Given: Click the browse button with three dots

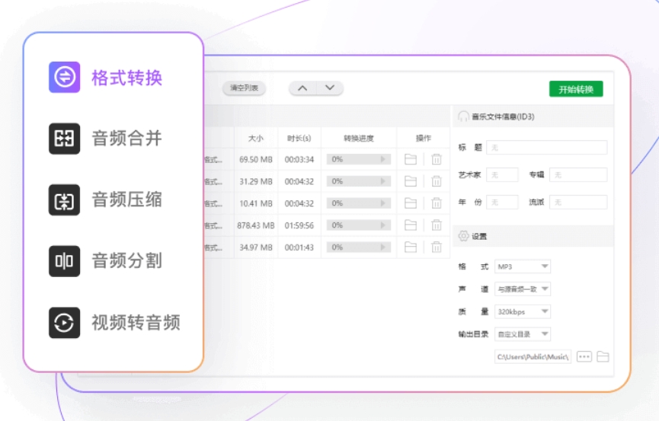Looking at the screenshot, I should point(584,356).
